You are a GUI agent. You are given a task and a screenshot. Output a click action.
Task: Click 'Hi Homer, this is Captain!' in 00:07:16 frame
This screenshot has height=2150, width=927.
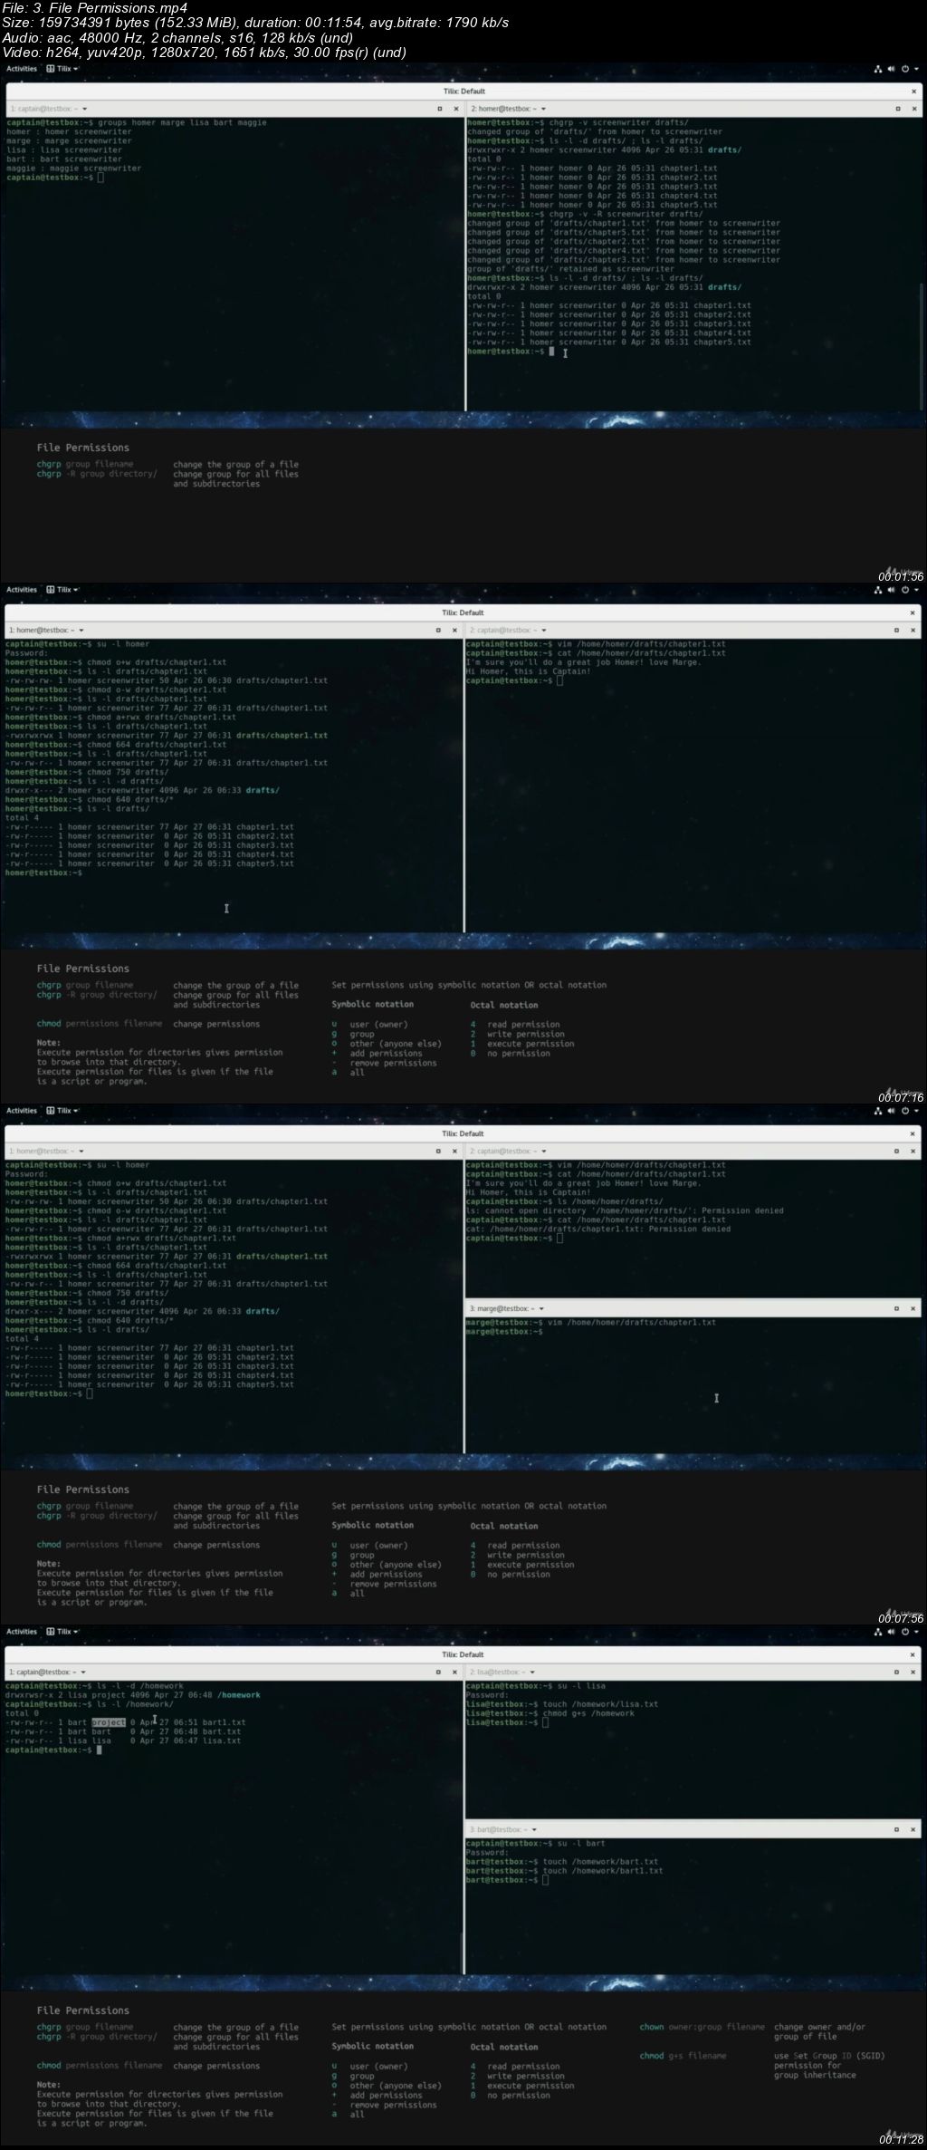pyautogui.click(x=529, y=671)
